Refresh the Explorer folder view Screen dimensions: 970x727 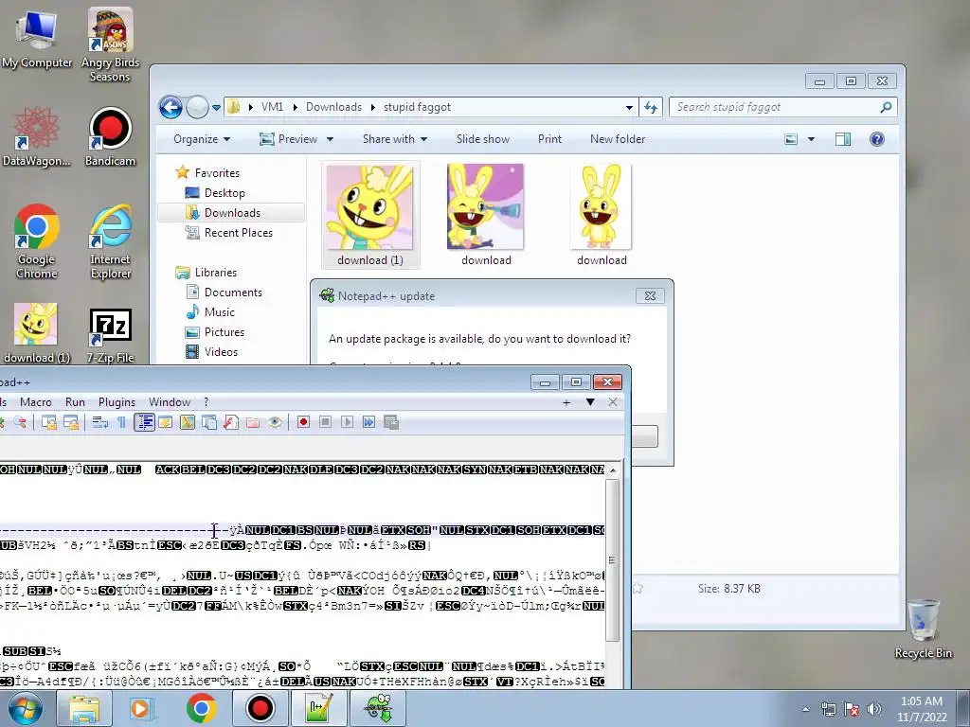651,108
